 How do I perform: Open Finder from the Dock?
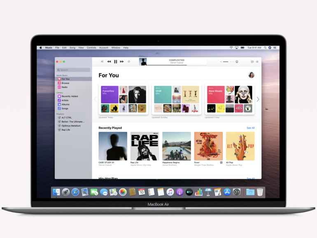pos(56,192)
